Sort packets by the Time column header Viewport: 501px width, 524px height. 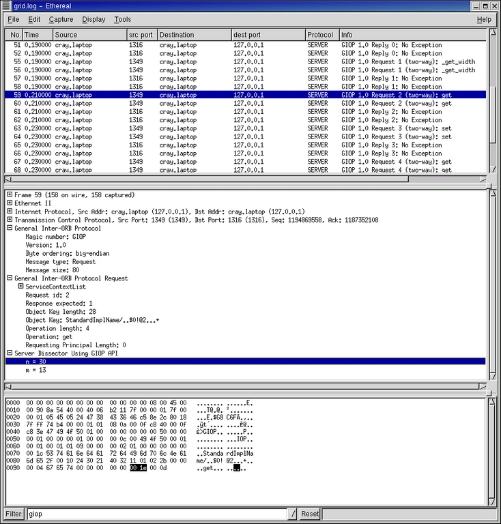click(x=36, y=35)
